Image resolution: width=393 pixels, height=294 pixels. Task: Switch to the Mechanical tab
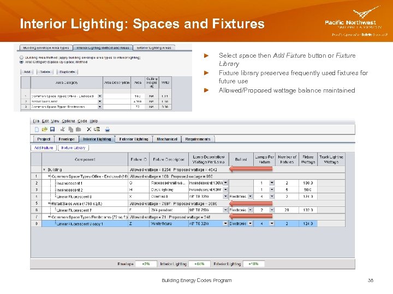(x=167, y=139)
